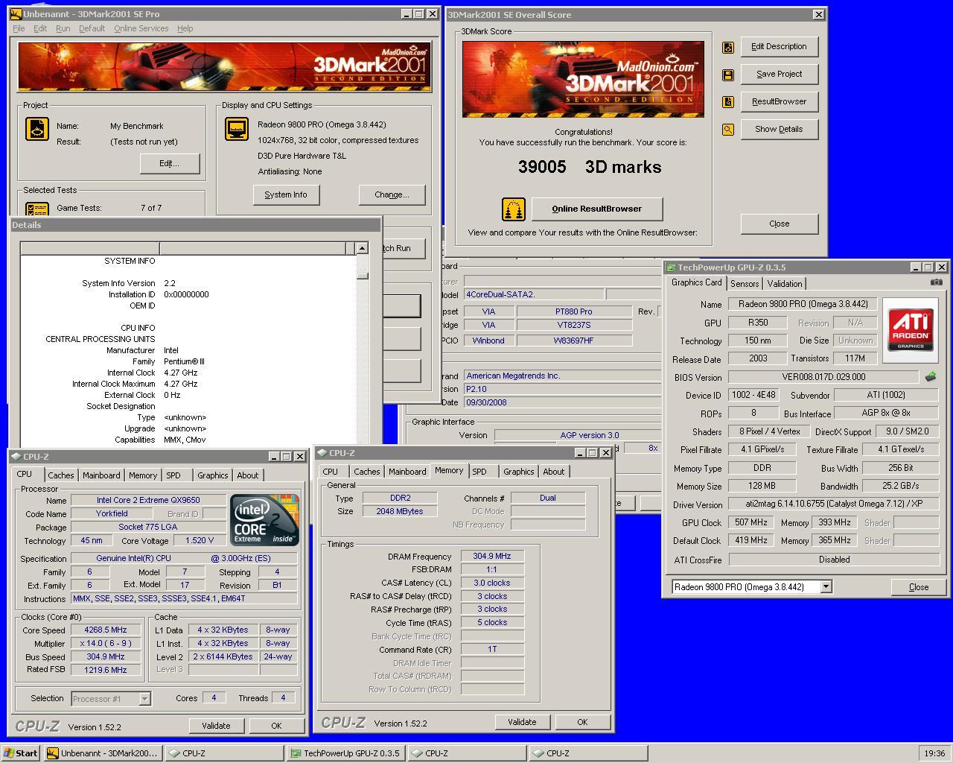Switch to Mainboard tab in left CPU-Z

coord(101,475)
